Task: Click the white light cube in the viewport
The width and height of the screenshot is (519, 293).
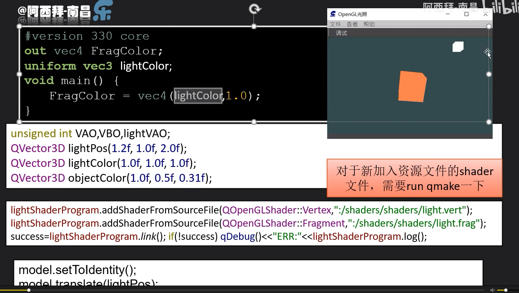Action: point(458,47)
